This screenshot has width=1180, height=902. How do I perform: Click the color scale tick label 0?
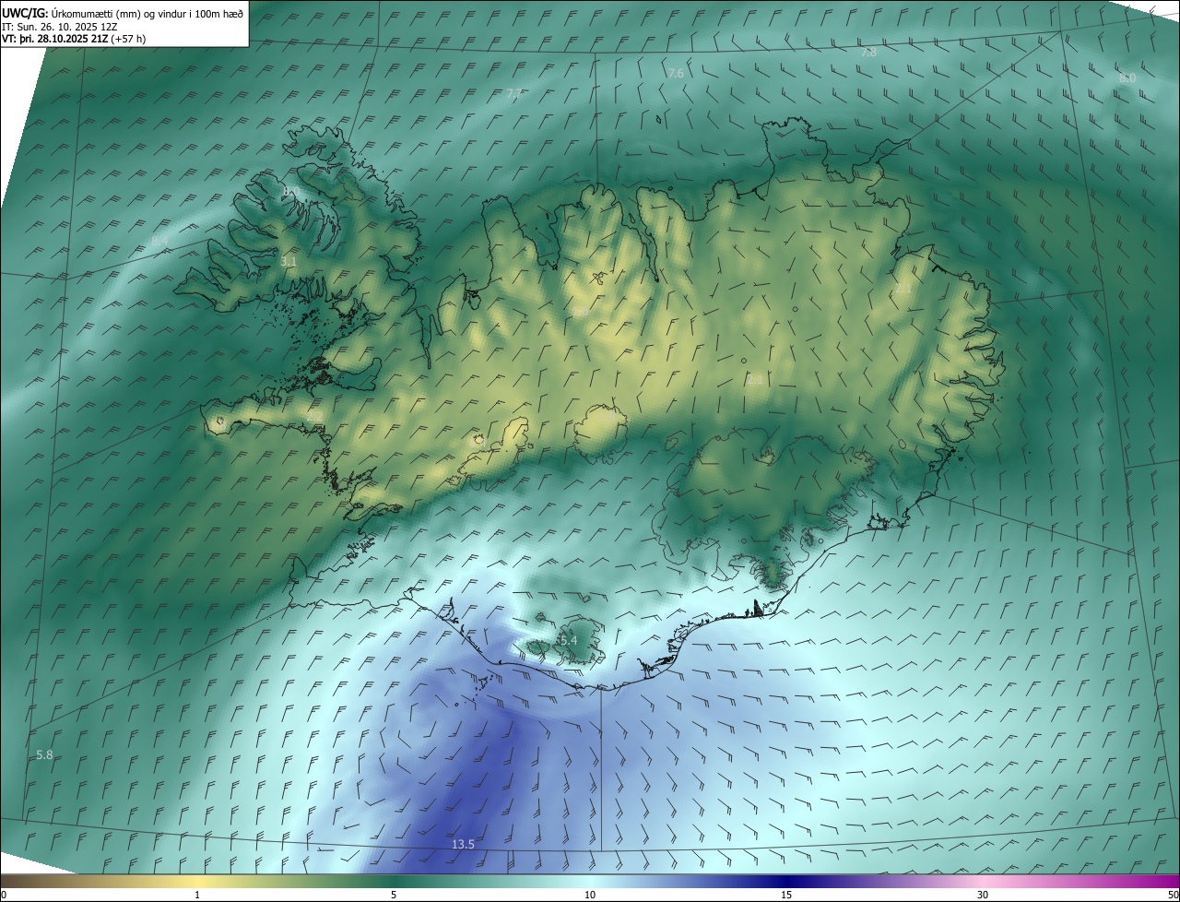[x=4, y=895]
